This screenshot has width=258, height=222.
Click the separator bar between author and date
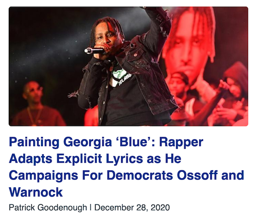tap(91, 208)
